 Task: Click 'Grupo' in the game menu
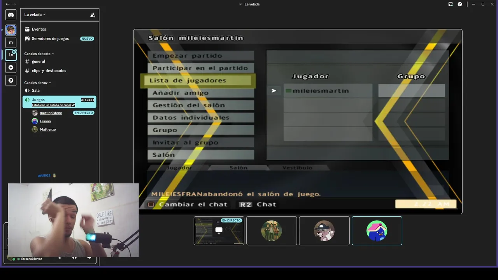click(201, 130)
